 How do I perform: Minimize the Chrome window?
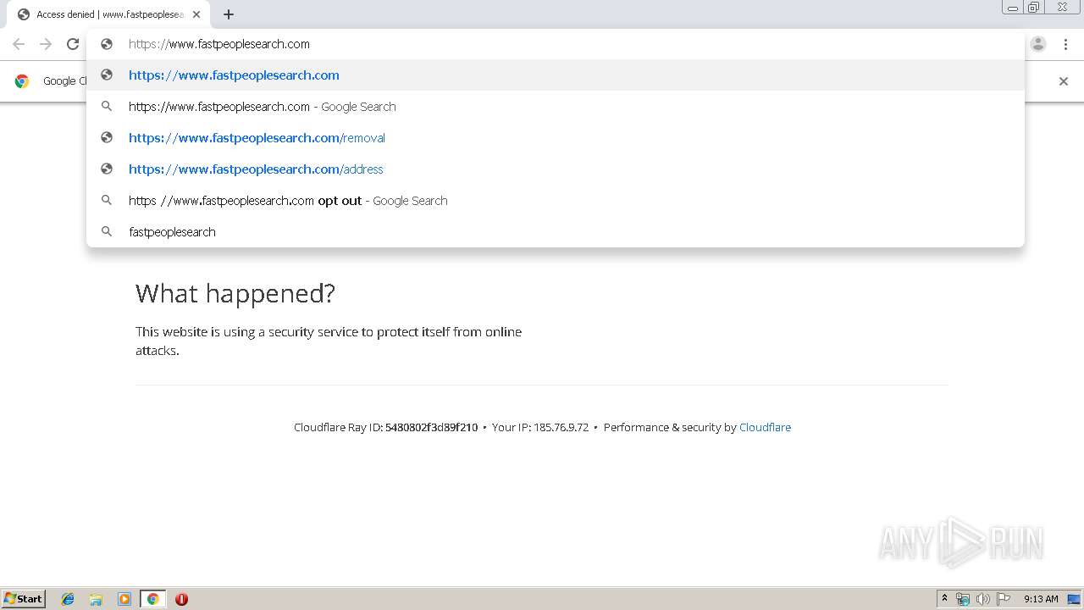coord(1013,8)
